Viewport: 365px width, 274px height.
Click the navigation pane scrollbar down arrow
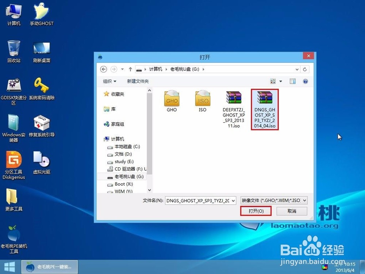coord(149,190)
